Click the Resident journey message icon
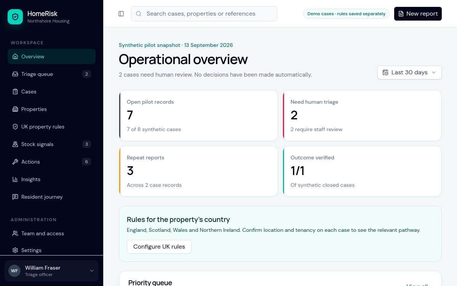Image resolution: width=457 pixels, height=286 pixels. [x=15, y=197]
